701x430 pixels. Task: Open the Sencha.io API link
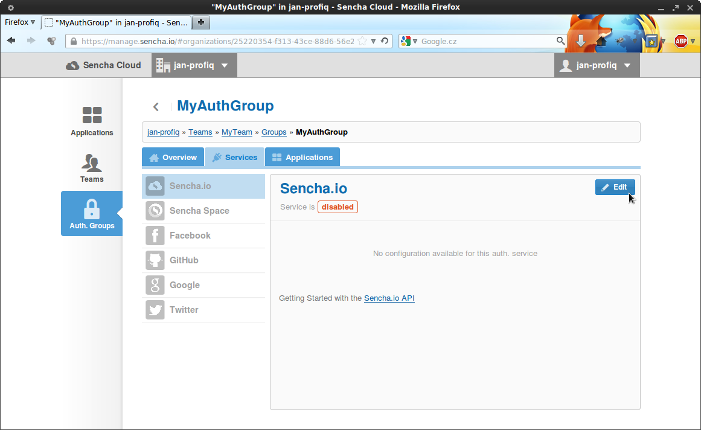[389, 298]
